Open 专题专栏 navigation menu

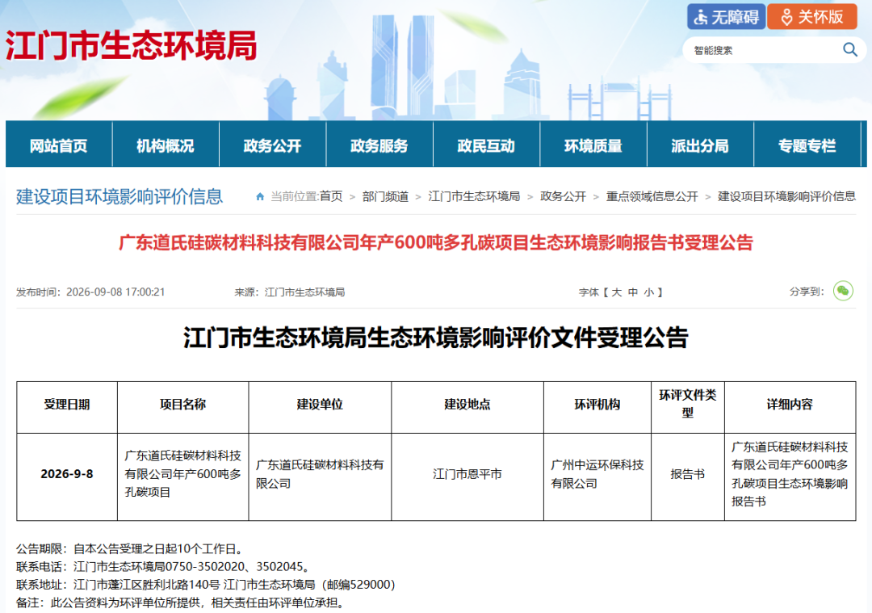coord(807,145)
